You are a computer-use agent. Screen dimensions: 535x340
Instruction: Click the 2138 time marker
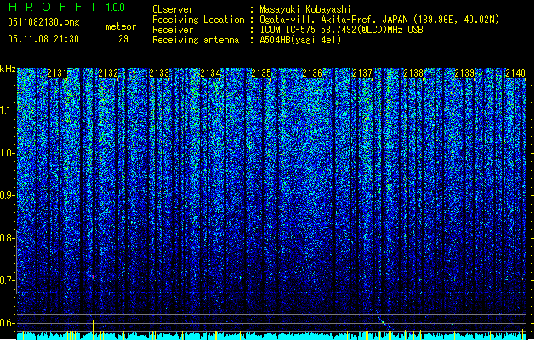pyautogui.click(x=413, y=73)
